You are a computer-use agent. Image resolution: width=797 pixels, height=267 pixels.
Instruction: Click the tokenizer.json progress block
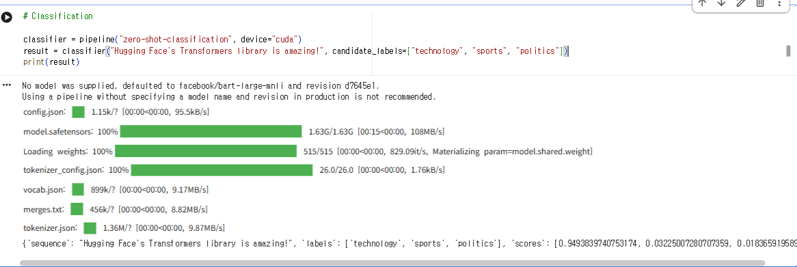tap(90, 229)
